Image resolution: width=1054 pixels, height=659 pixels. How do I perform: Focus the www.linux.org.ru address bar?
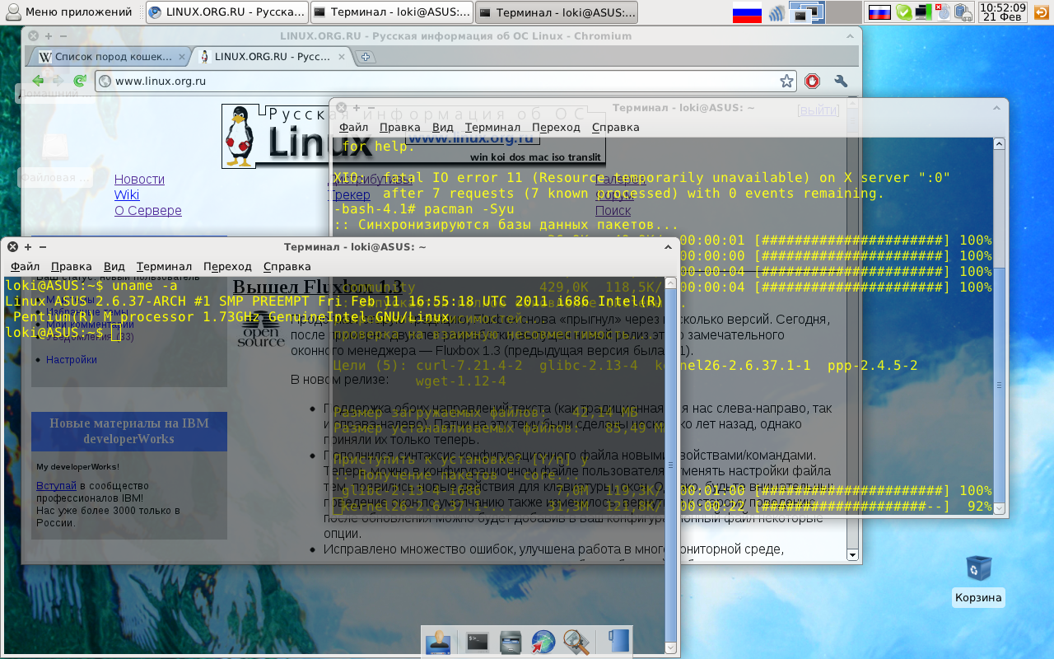click(x=445, y=81)
